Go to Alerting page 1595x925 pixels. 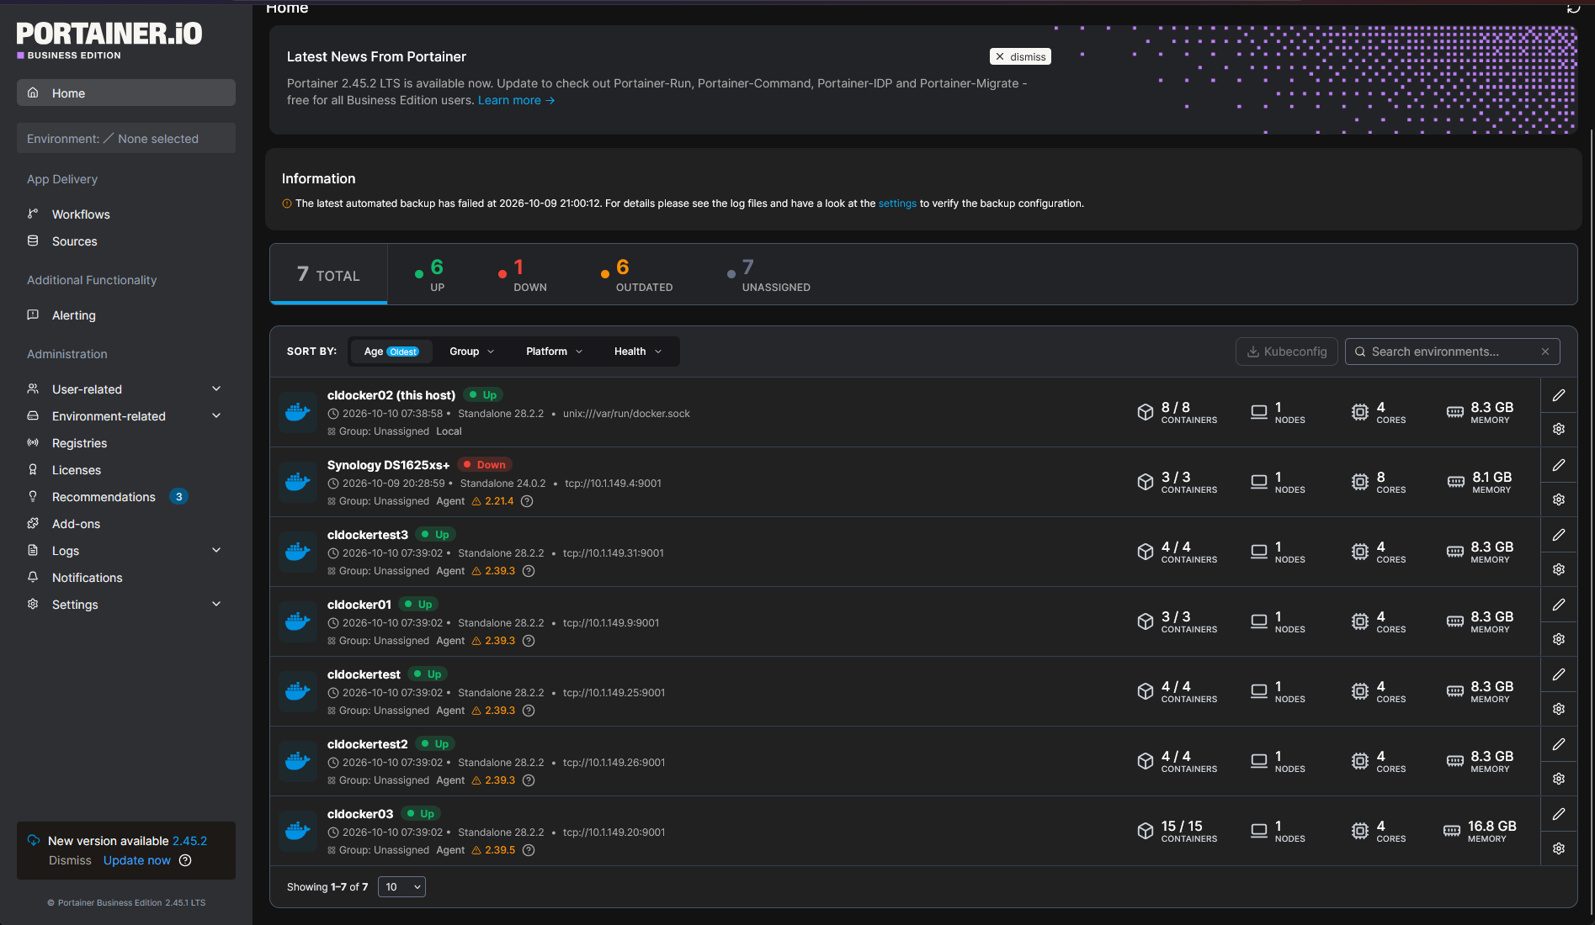pos(74,315)
